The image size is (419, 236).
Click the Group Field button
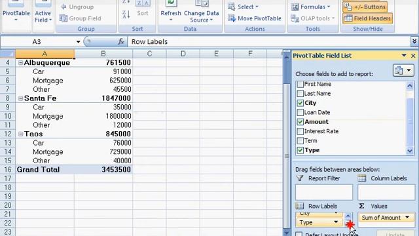tap(80, 18)
